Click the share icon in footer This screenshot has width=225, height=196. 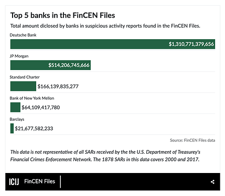coord(212,182)
